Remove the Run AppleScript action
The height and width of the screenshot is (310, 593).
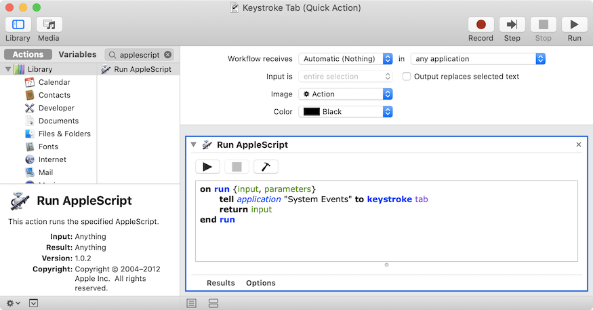tap(579, 144)
